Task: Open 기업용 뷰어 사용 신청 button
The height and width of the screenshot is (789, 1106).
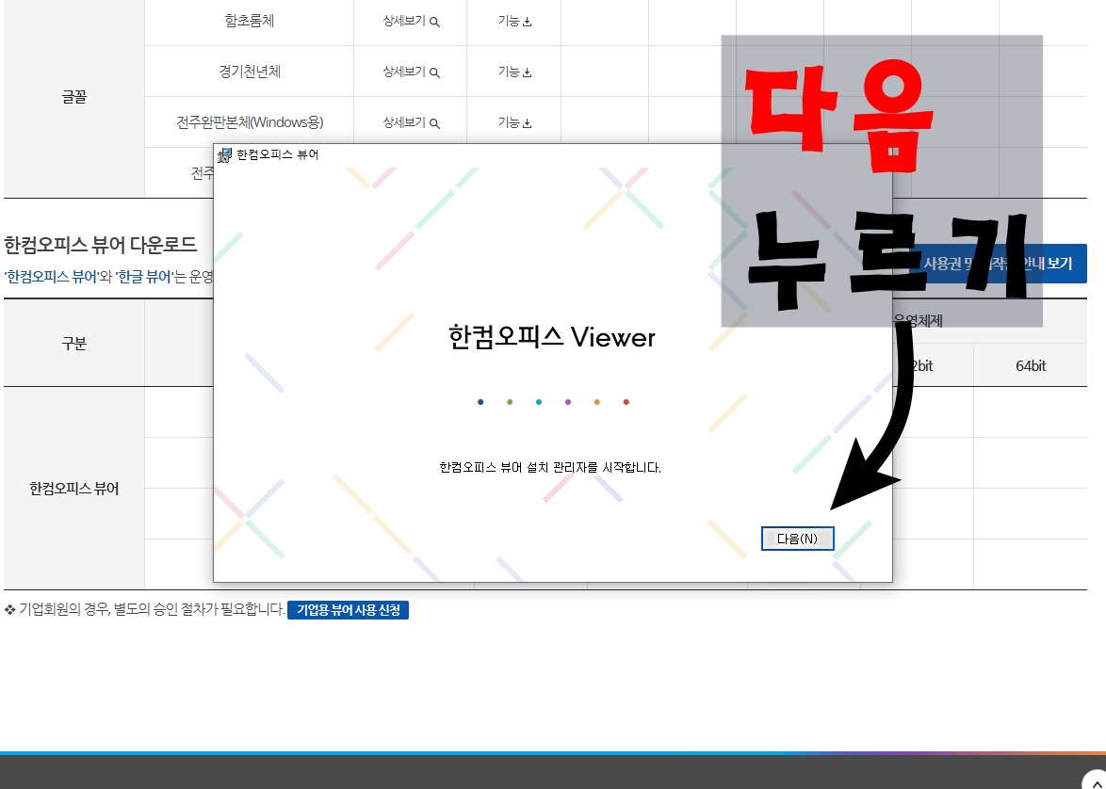Action: tap(348, 610)
